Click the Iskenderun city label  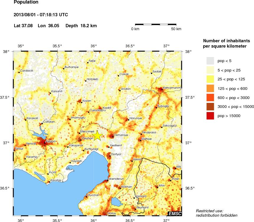116,179
